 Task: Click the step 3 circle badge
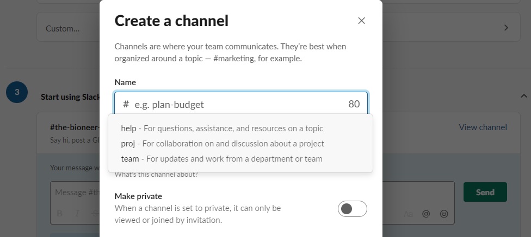coord(17,92)
